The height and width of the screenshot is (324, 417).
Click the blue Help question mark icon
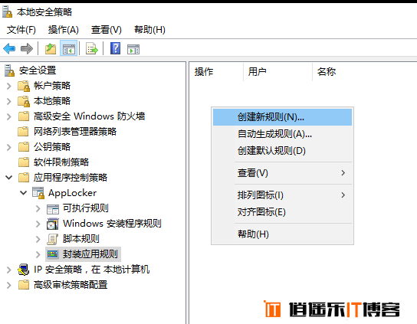tap(115, 48)
